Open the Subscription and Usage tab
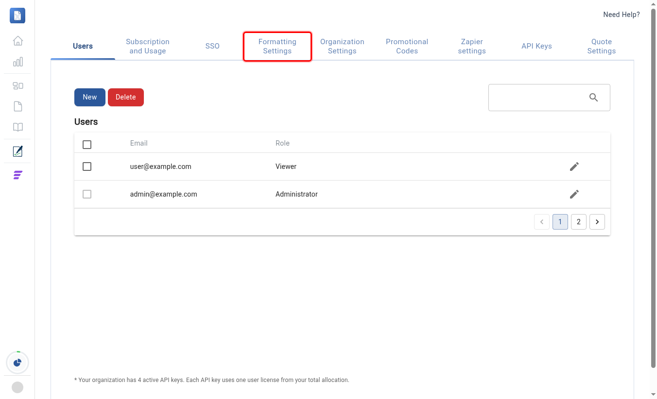The image size is (657, 399). point(148,46)
